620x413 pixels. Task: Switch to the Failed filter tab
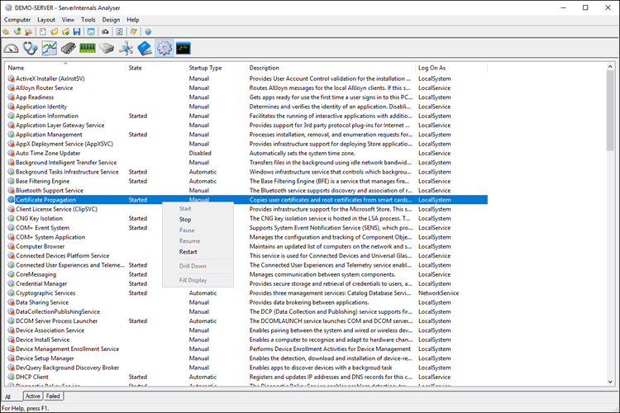[x=53, y=396]
